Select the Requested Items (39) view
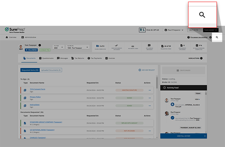Viewport: 225px width, 147px height. pyautogui.click(x=29, y=70)
